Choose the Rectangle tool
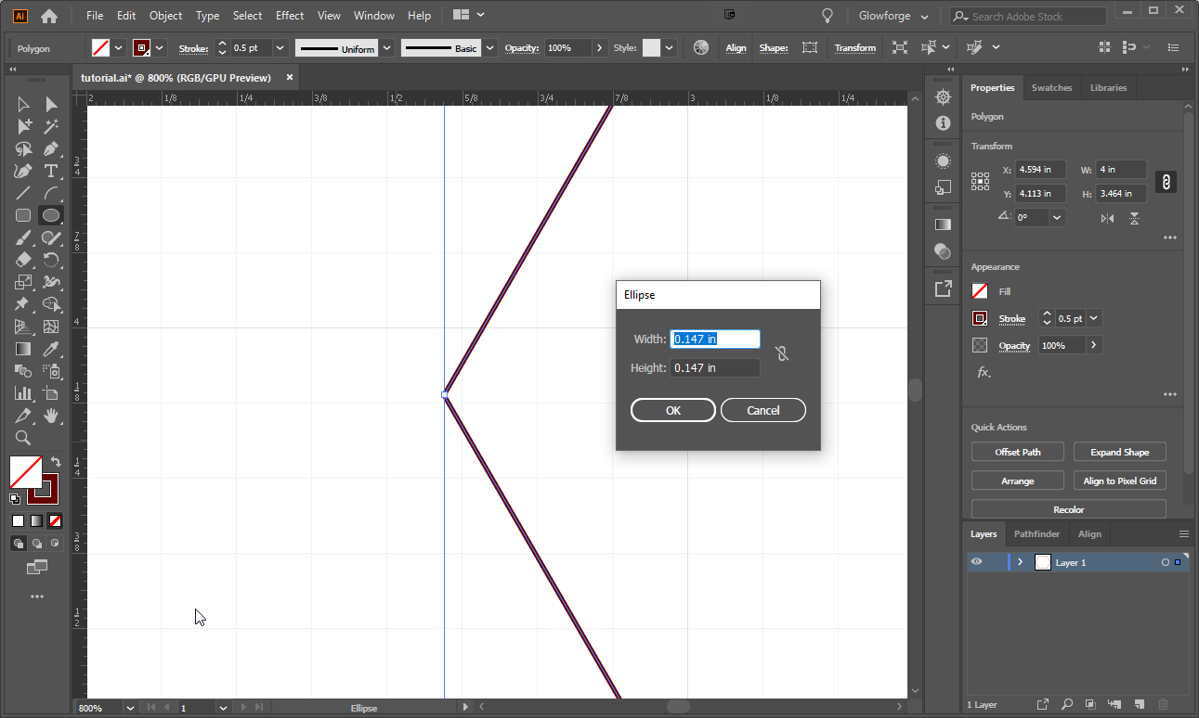The image size is (1199, 718). 23,215
